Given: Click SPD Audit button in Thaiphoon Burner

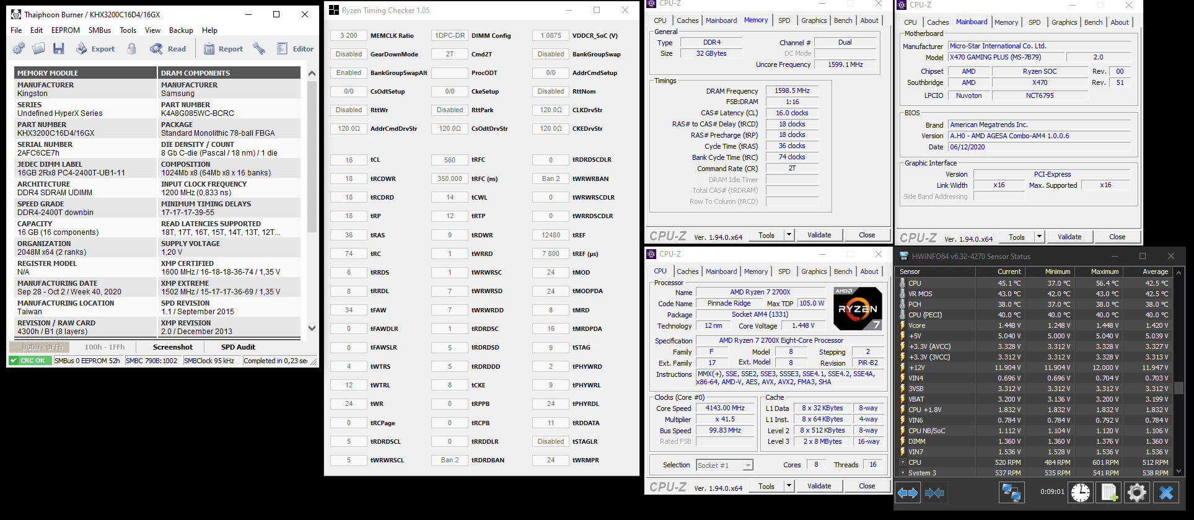Looking at the screenshot, I should coord(238,347).
